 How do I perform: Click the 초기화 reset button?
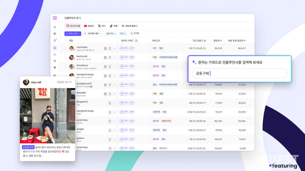pyautogui.click(x=135, y=33)
